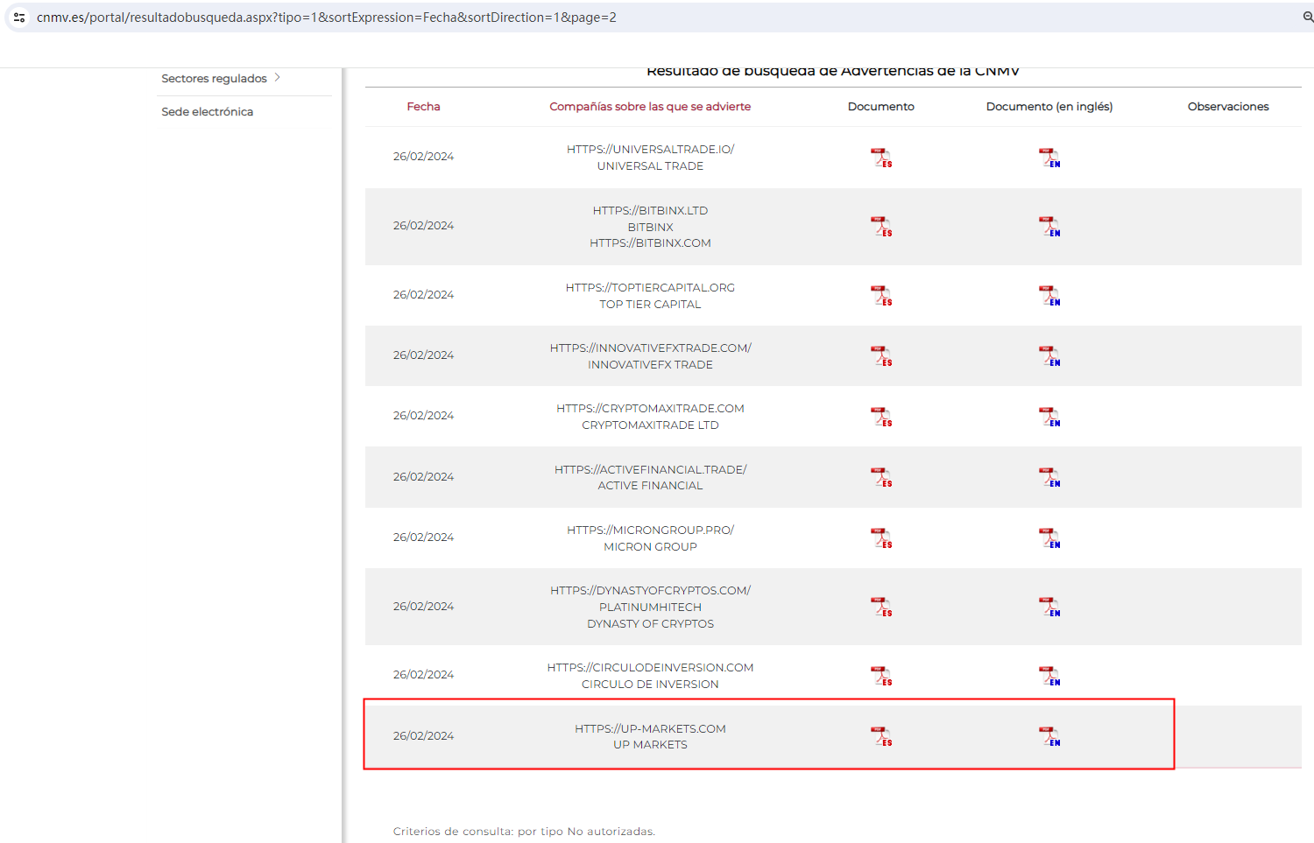This screenshot has width=1314, height=843.
Task: Select the CRYPTOMAXITRADE LTD company name
Action: click(650, 425)
